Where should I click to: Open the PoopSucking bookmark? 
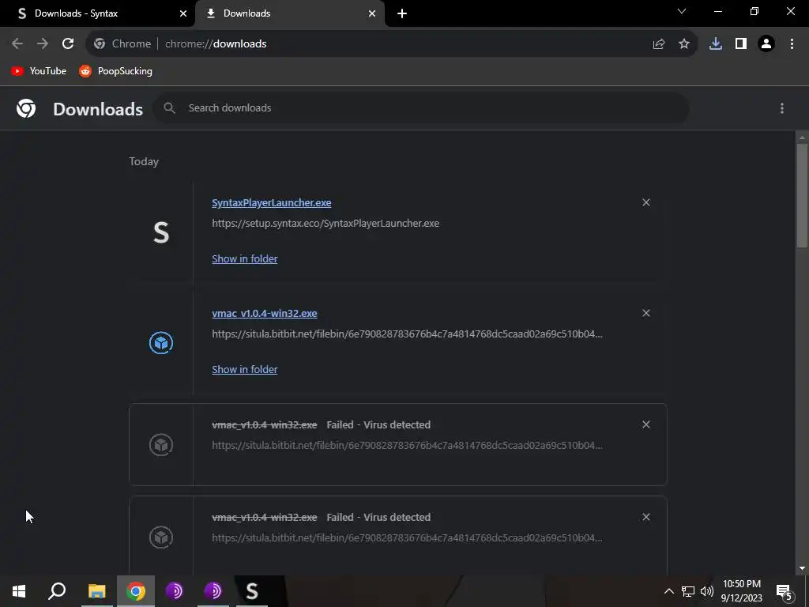click(115, 71)
